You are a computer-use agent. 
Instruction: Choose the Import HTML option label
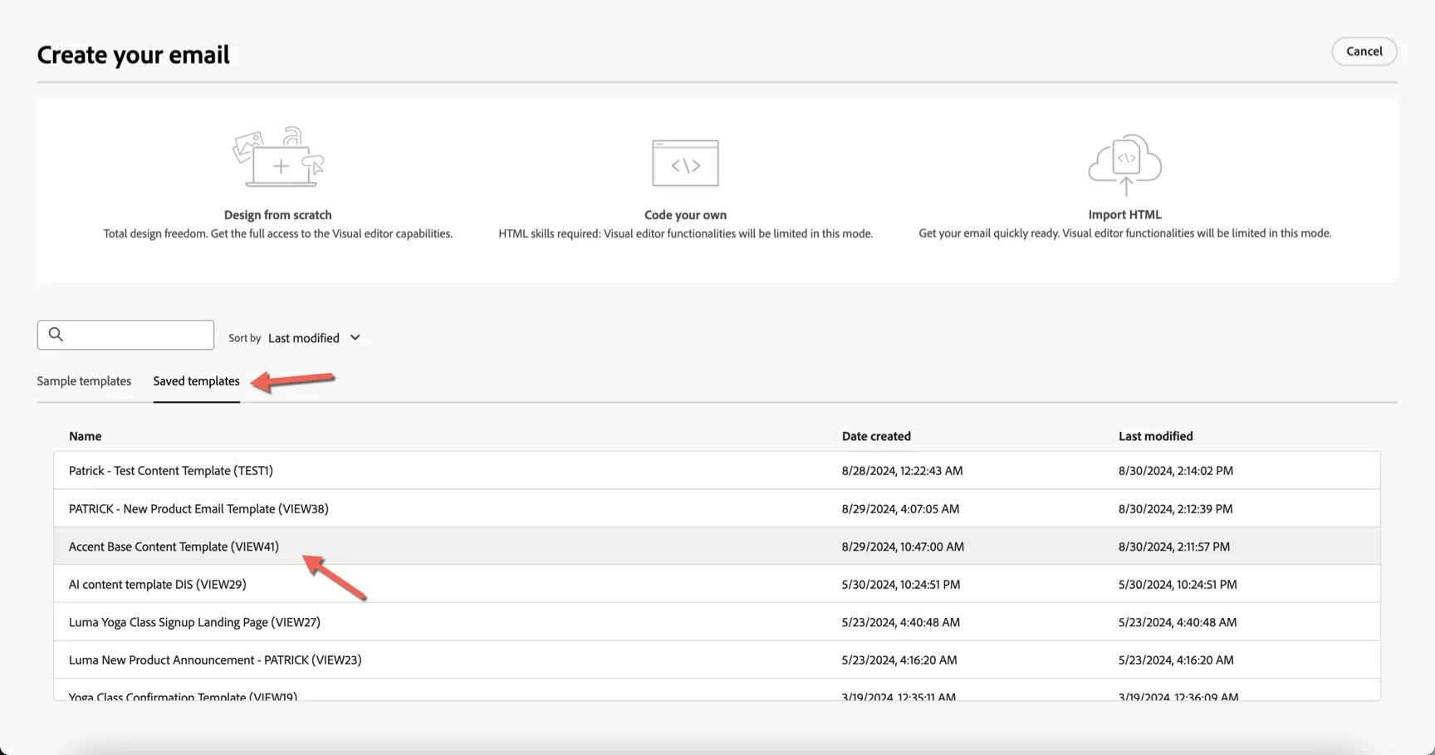(1124, 214)
